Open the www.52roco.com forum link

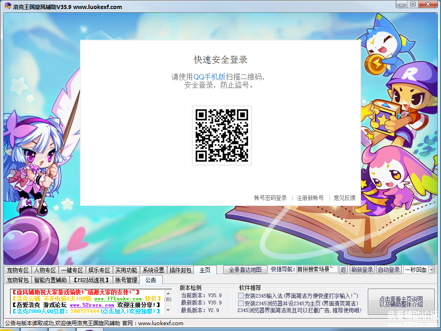[x=92, y=305]
